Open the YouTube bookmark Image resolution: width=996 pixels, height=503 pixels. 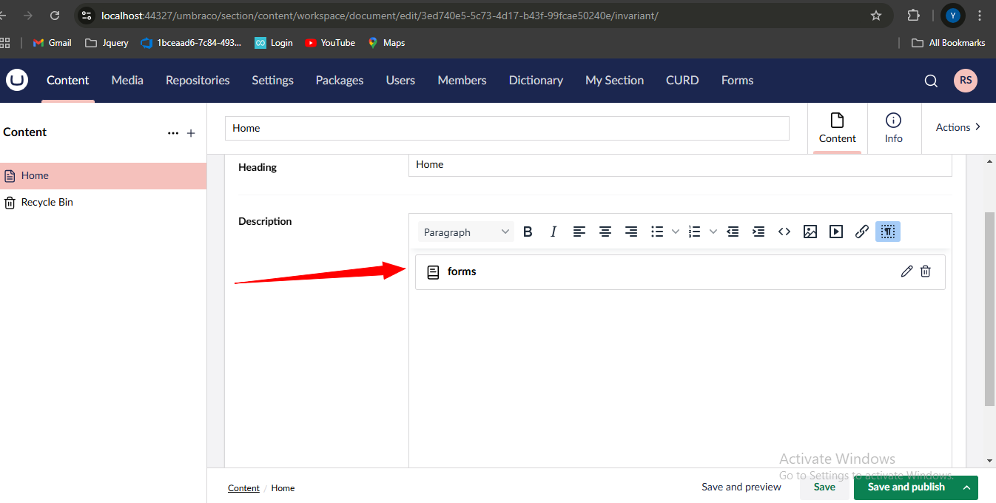330,43
